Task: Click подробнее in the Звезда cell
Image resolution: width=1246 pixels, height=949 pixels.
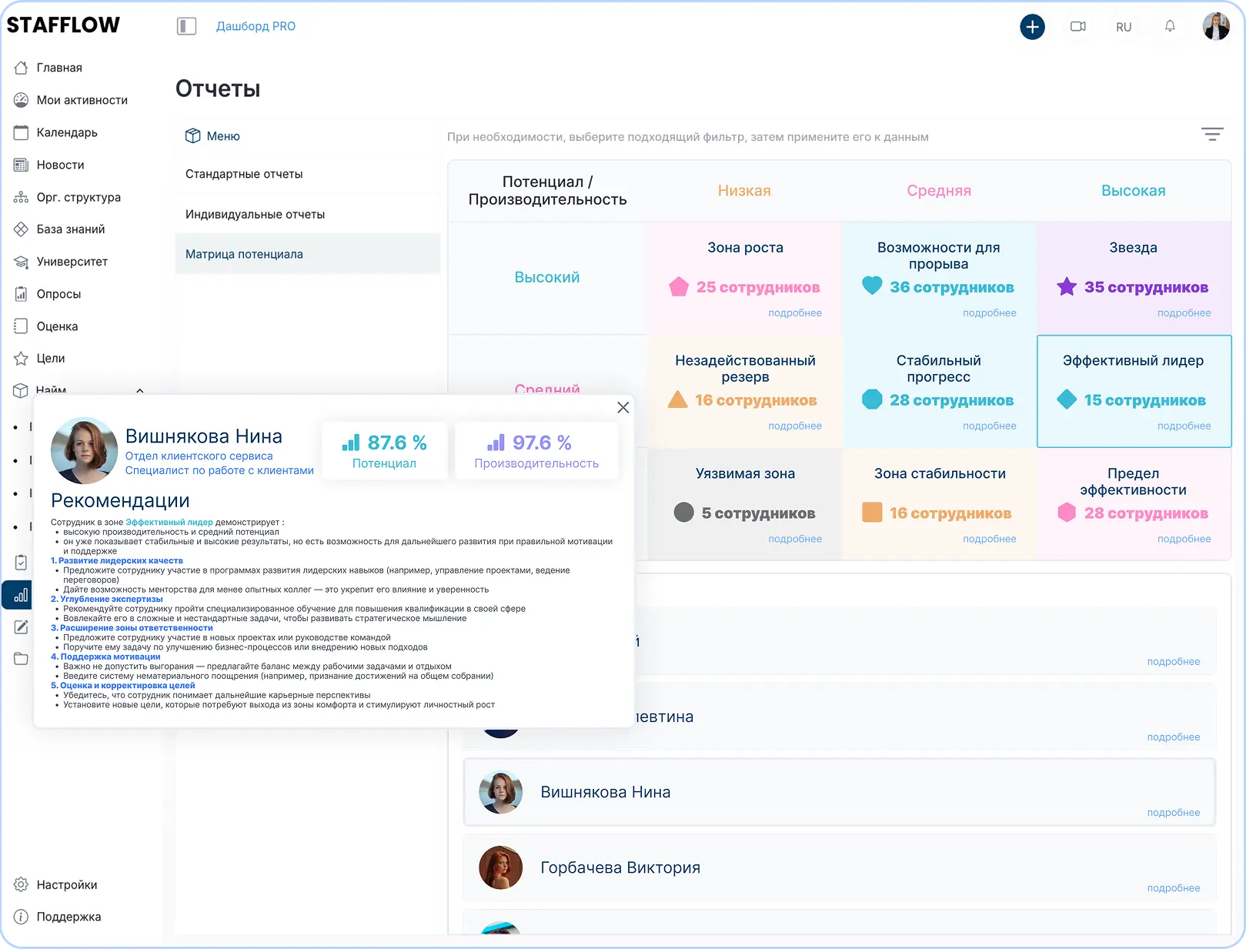Action: (1184, 313)
